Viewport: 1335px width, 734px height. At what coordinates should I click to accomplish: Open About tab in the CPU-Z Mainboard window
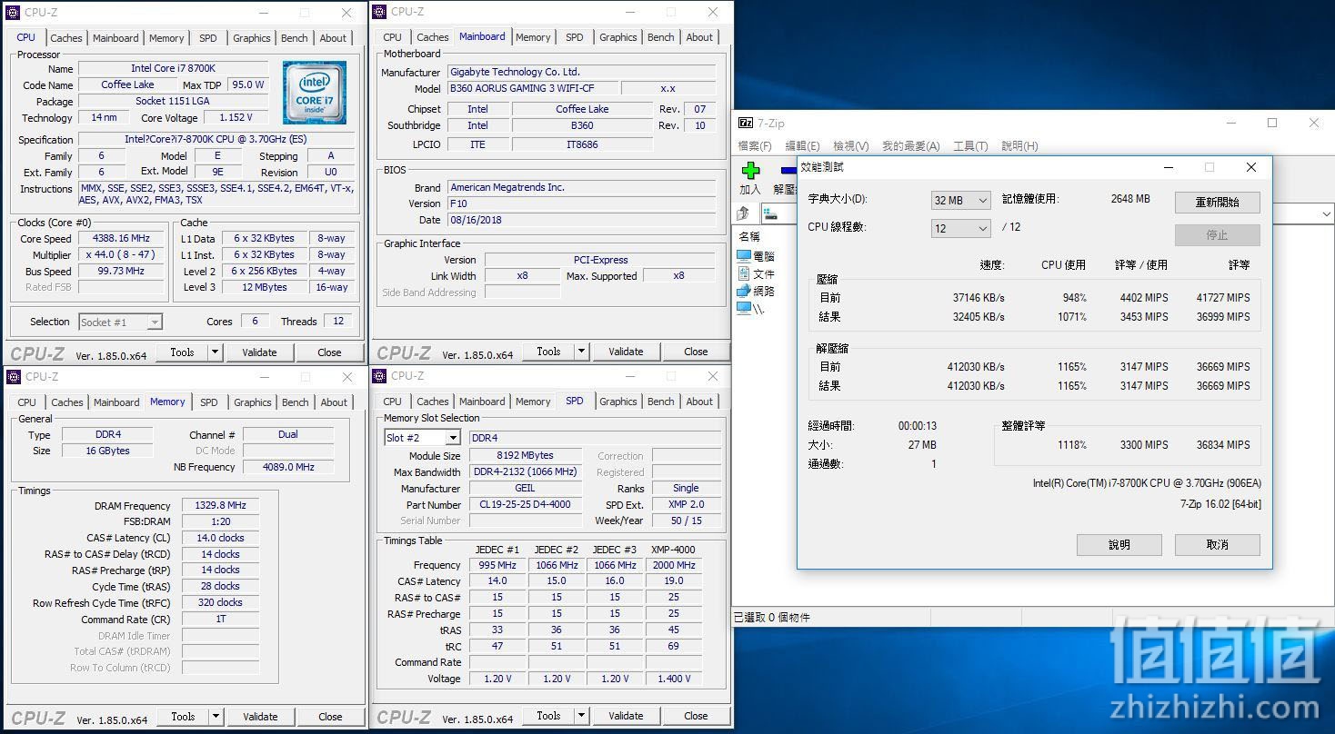coord(699,37)
